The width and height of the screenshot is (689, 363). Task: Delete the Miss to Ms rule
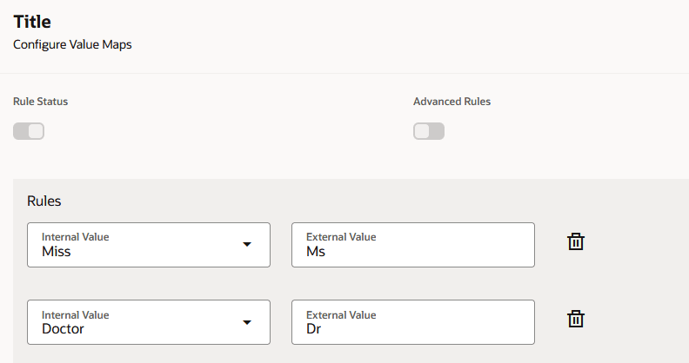[575, 242]
